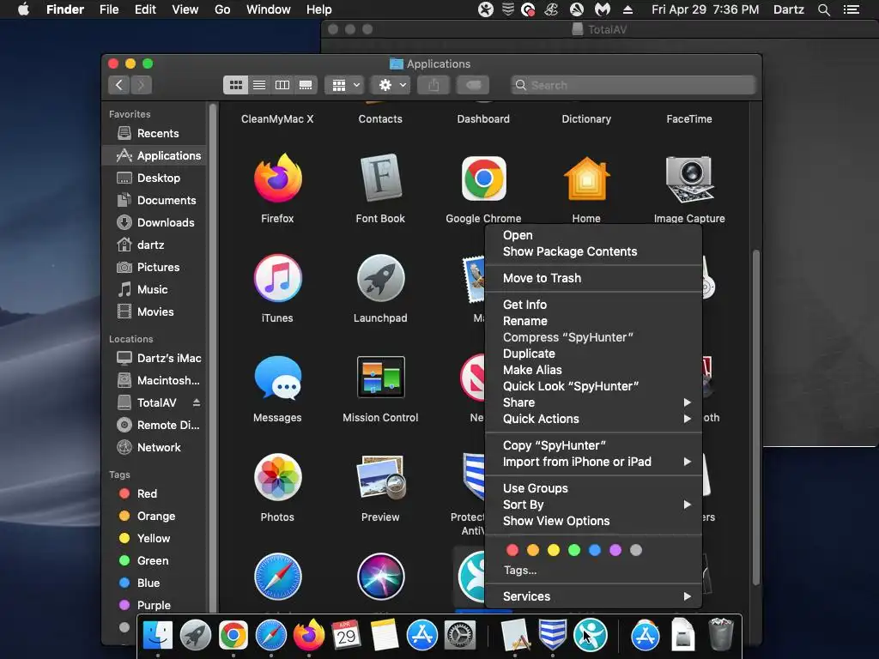Select Applications in the sidebar
This screenshot has width=879, height=659.
(x=155, y=156)
